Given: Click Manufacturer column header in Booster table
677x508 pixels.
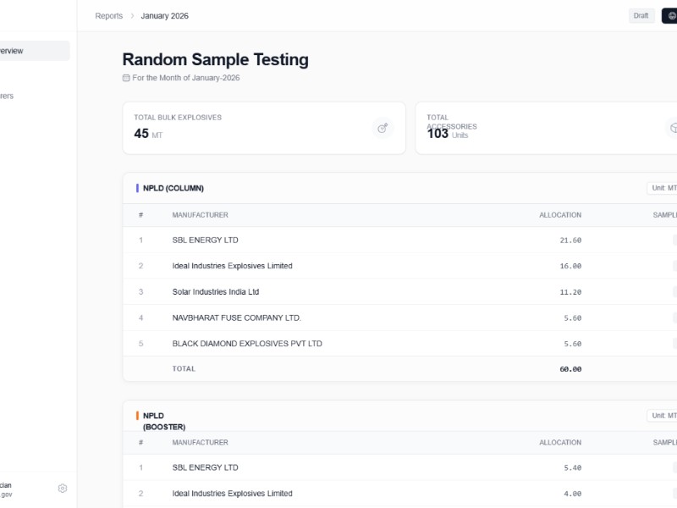Looking at the screenshot, I should [200, 443].
